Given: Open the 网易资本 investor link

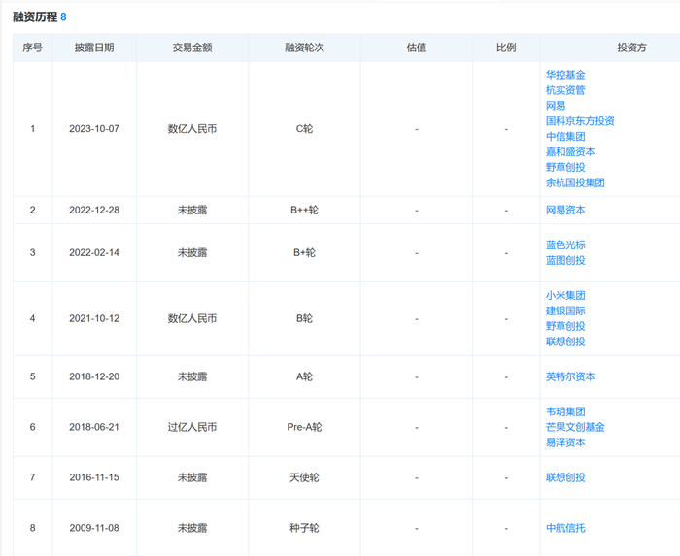Looking at the screenshot, I should pos(565,210).
